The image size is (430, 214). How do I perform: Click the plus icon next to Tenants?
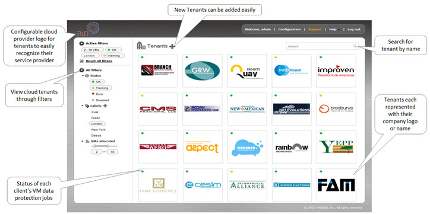click(172, 46)
